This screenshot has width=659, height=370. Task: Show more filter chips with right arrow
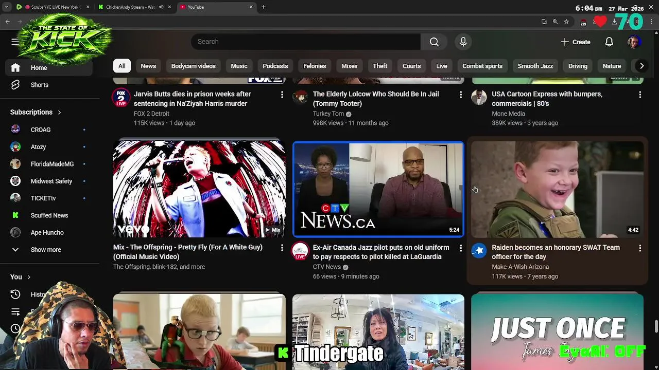[641, 66]
